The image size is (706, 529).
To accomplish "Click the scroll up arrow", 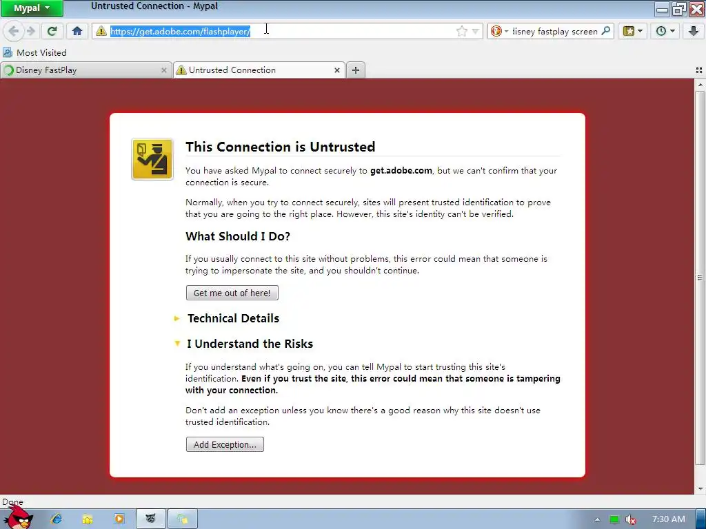I will point(700,85).
